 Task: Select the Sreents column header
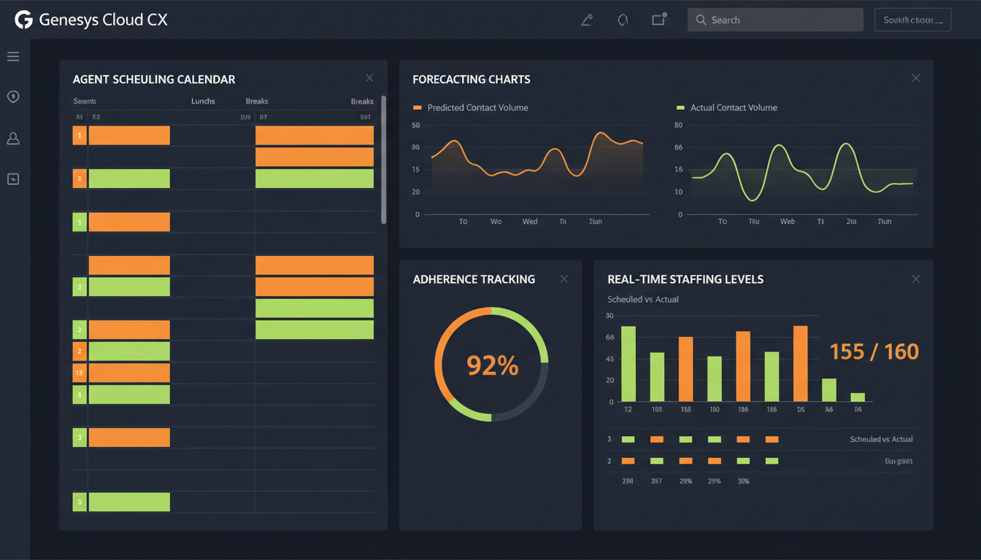(85, 101)
